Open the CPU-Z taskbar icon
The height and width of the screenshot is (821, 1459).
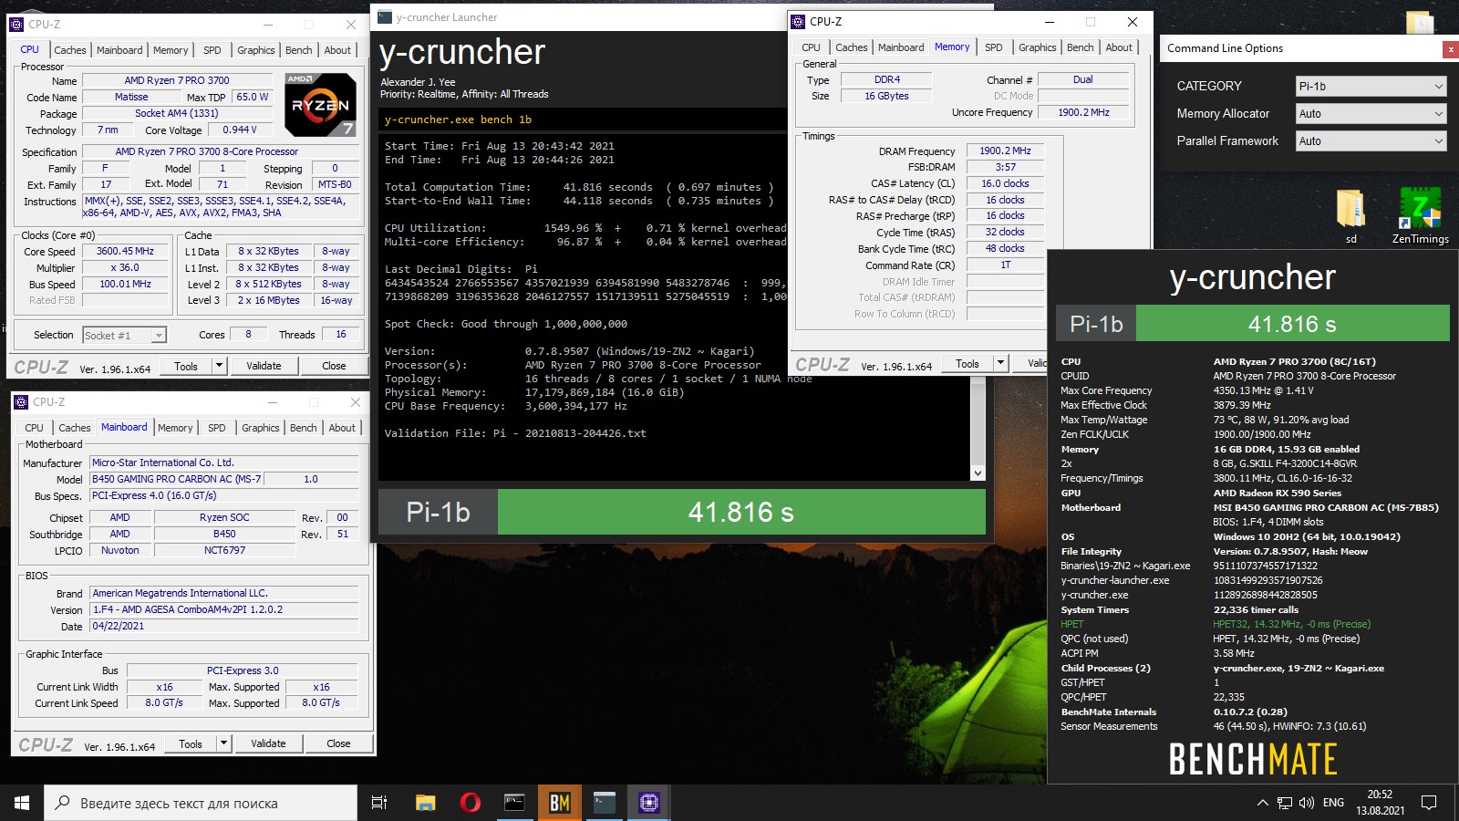(x=648, y=803)
